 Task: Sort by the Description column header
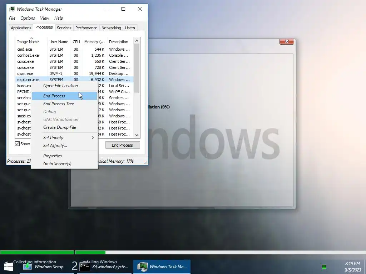coord(120,42)
